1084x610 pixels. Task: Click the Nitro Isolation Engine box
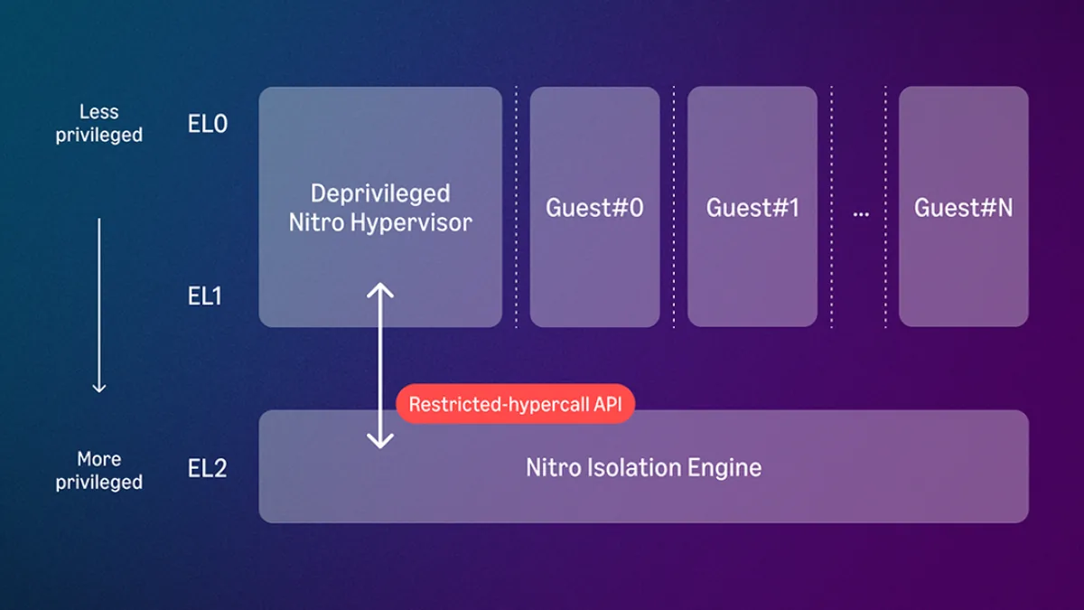point(643,466)
